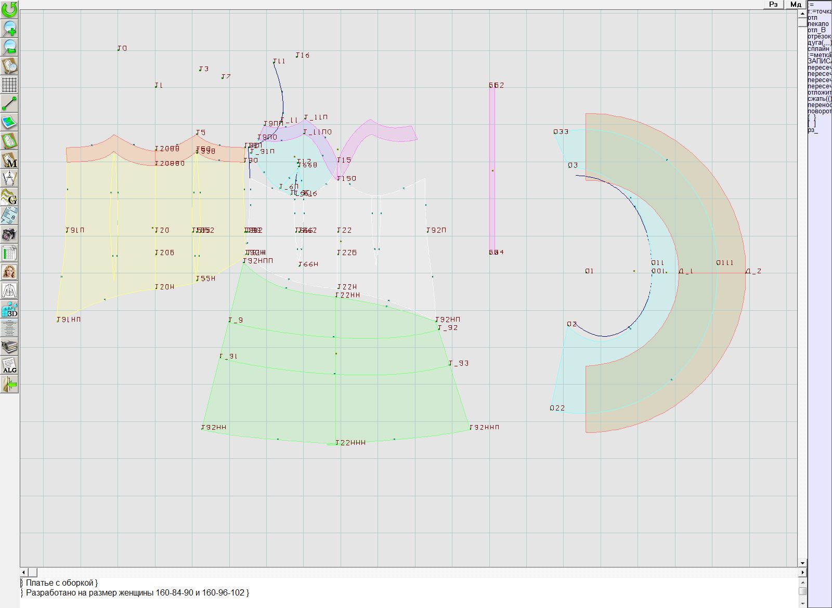Zoom out with the magnifier minus icon

pyautogui.click(x=9, y=47)
